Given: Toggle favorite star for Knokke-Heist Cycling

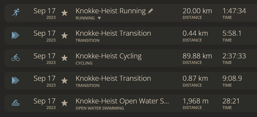Looking at the screenshot, I should 64,58.
